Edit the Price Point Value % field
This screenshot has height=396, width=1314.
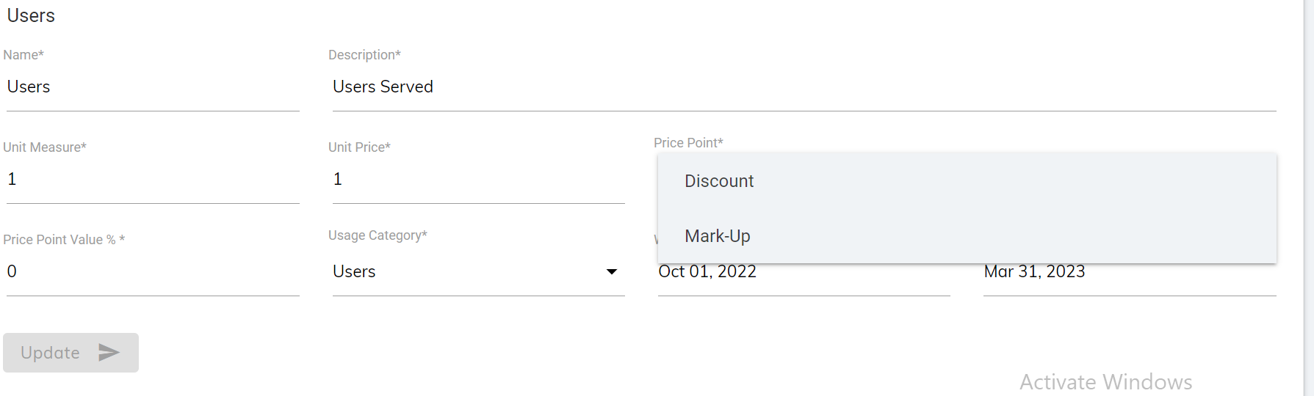pyautogui.click(x=153, y=272)
